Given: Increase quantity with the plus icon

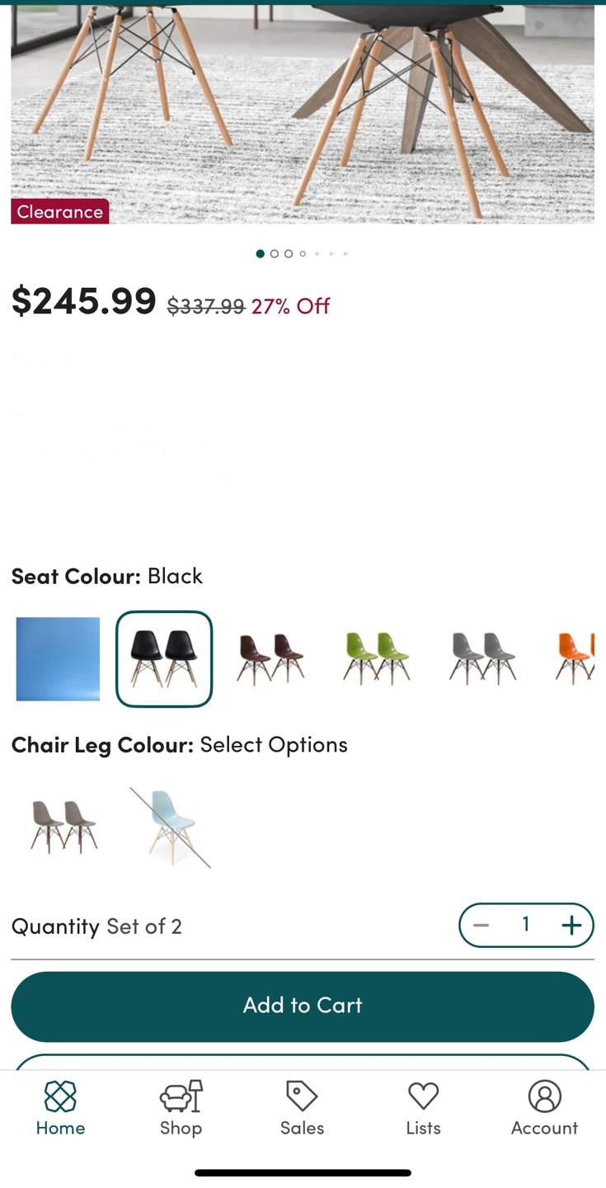Looking at the screenshot, I should tap(571, 926).
